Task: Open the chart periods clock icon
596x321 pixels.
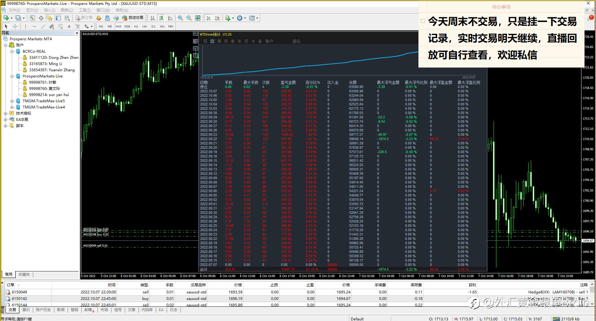Action: pos(240,18)
